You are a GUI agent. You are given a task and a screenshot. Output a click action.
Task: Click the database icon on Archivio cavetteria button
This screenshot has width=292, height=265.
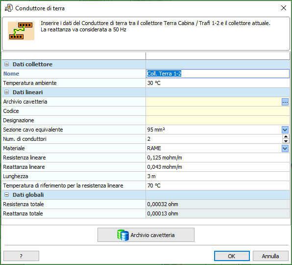click(x=123, y=235)
